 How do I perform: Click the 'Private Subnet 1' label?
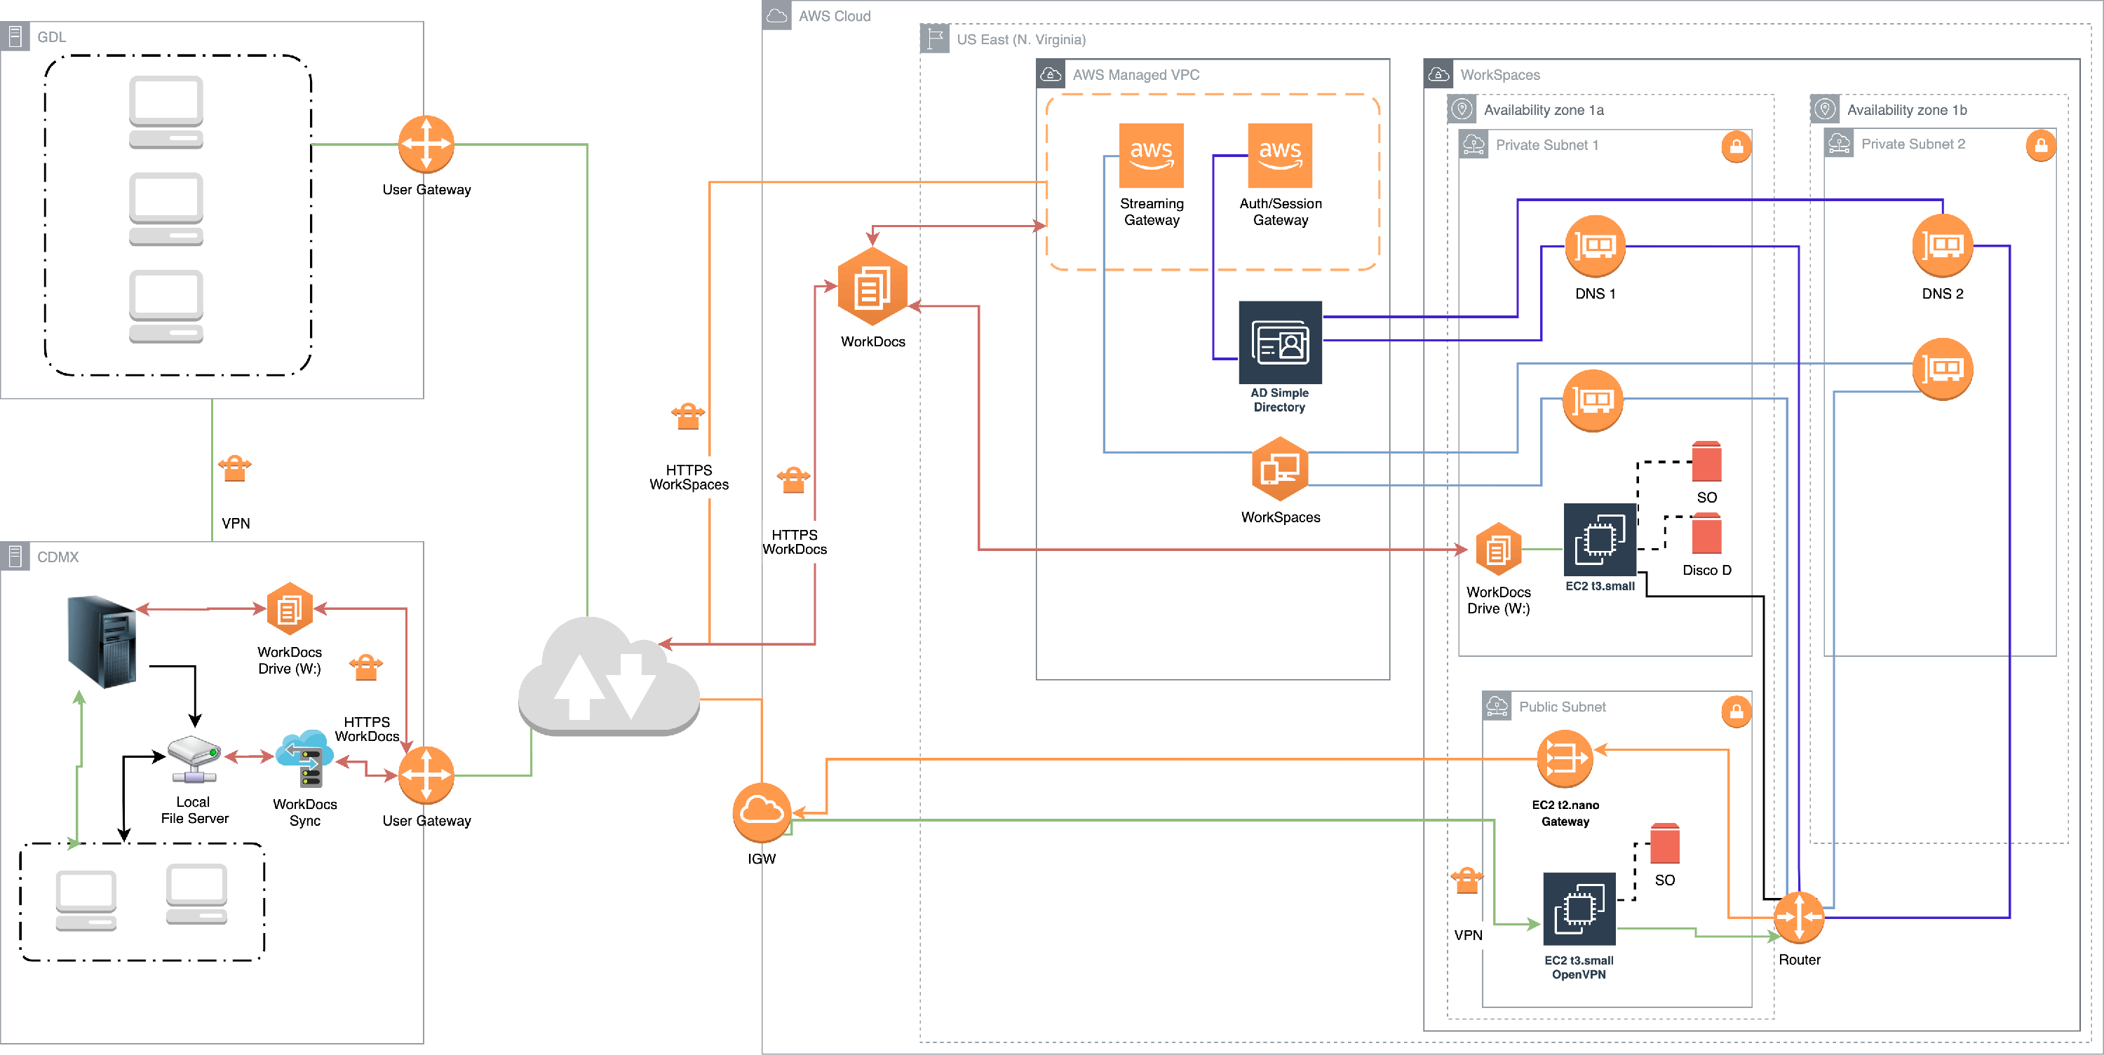click(1547, 144)
